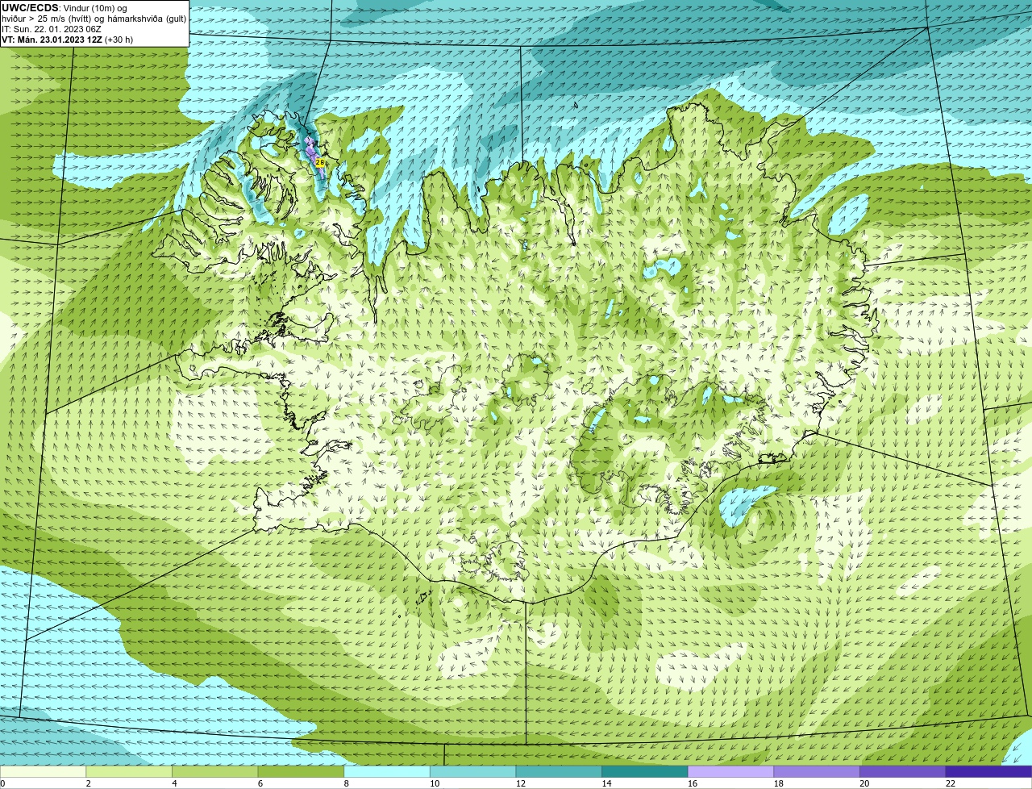Click the scale label '6'
This screenshot has height=789, width=1032.
260,783
